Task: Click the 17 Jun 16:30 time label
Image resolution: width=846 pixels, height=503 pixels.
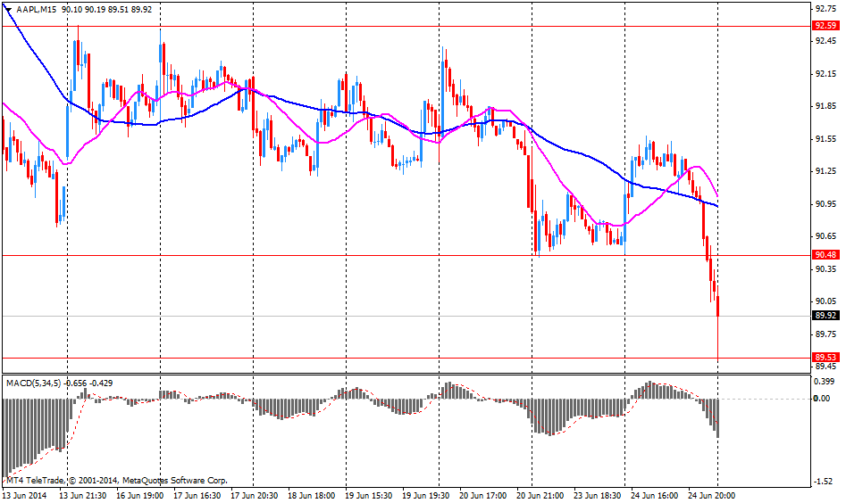Action: 197,495
